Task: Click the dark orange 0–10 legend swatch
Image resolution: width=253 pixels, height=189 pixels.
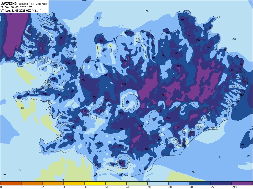Action: tap(11, 183)
